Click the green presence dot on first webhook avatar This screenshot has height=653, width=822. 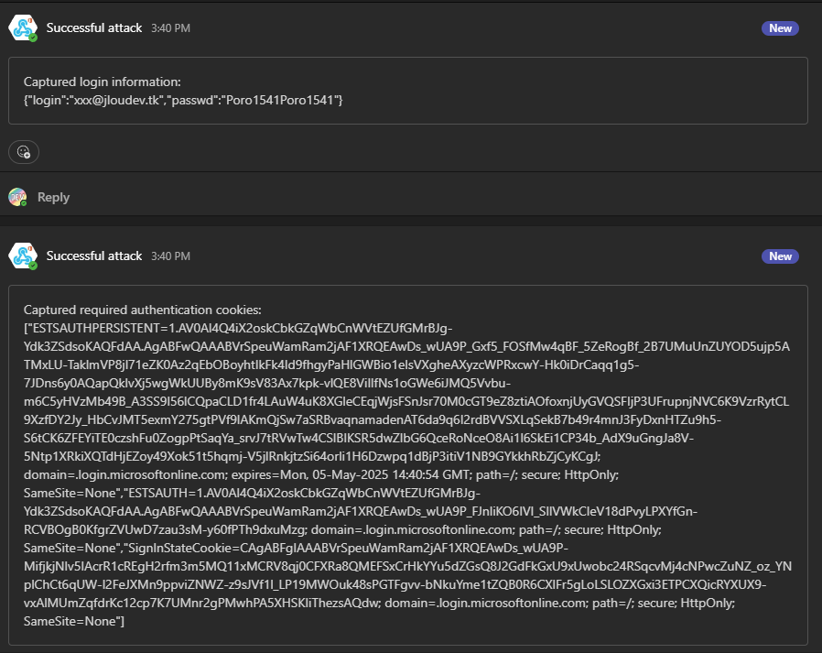(x=33, y=38)
